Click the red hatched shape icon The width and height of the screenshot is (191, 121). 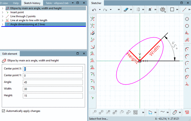187,112
